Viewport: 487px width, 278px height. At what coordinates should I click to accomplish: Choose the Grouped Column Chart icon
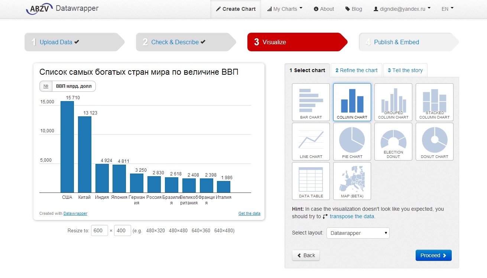click(x=393, y=102)
